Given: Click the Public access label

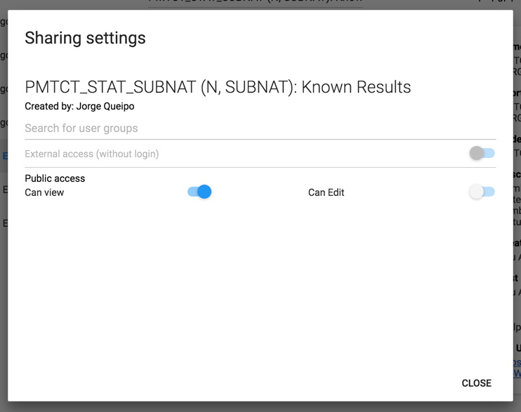Looking at the screenshot, I should pyautogui.click(x=55, y=178).
